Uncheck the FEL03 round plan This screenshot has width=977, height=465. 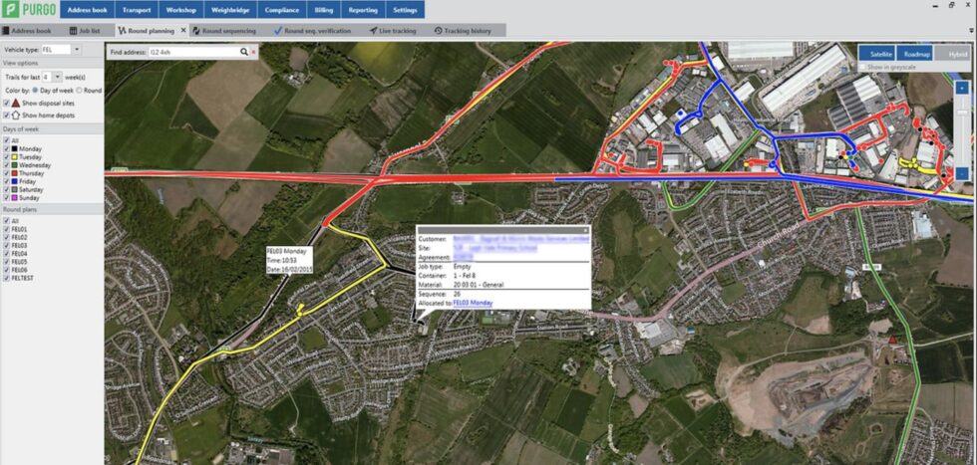click(x=6, y=245)
